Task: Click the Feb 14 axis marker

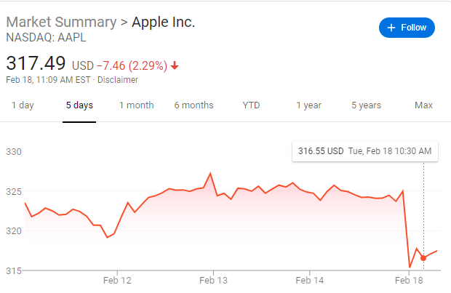Action: coord(309,280)
